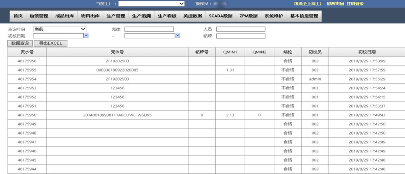The image size is (405, 174).
Task: Open the 生产追溯 menu
Action: tap(141, 16)
